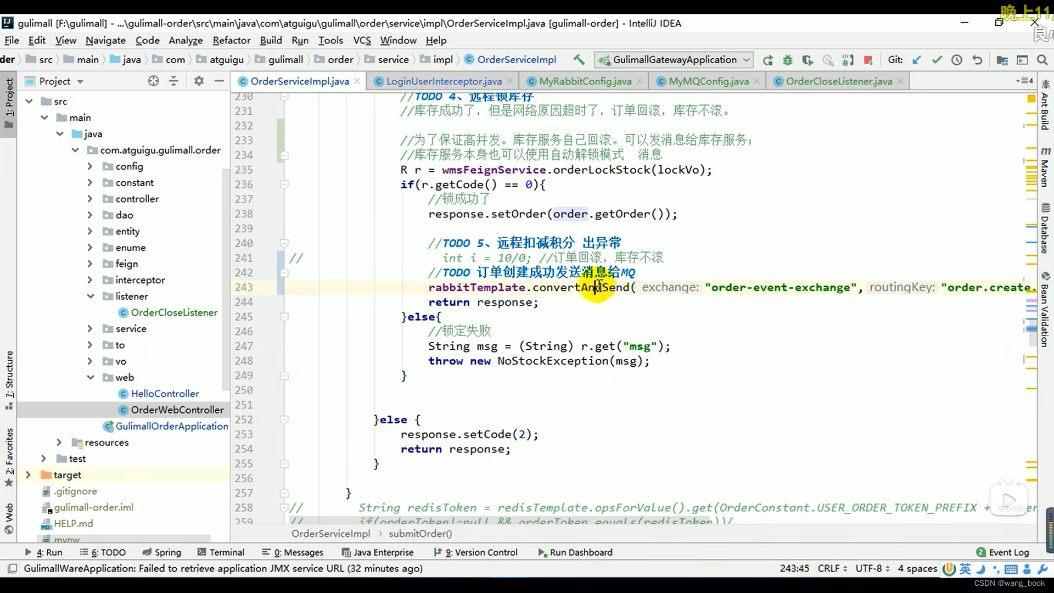Expand the config package
This screenshot has width=1054, height=593.
90,166
